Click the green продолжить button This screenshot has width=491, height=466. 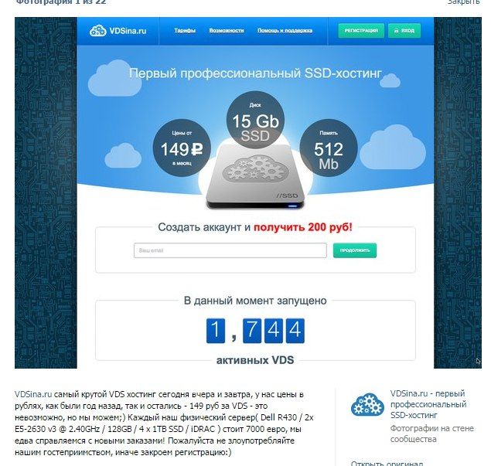(x=355, y=250)
